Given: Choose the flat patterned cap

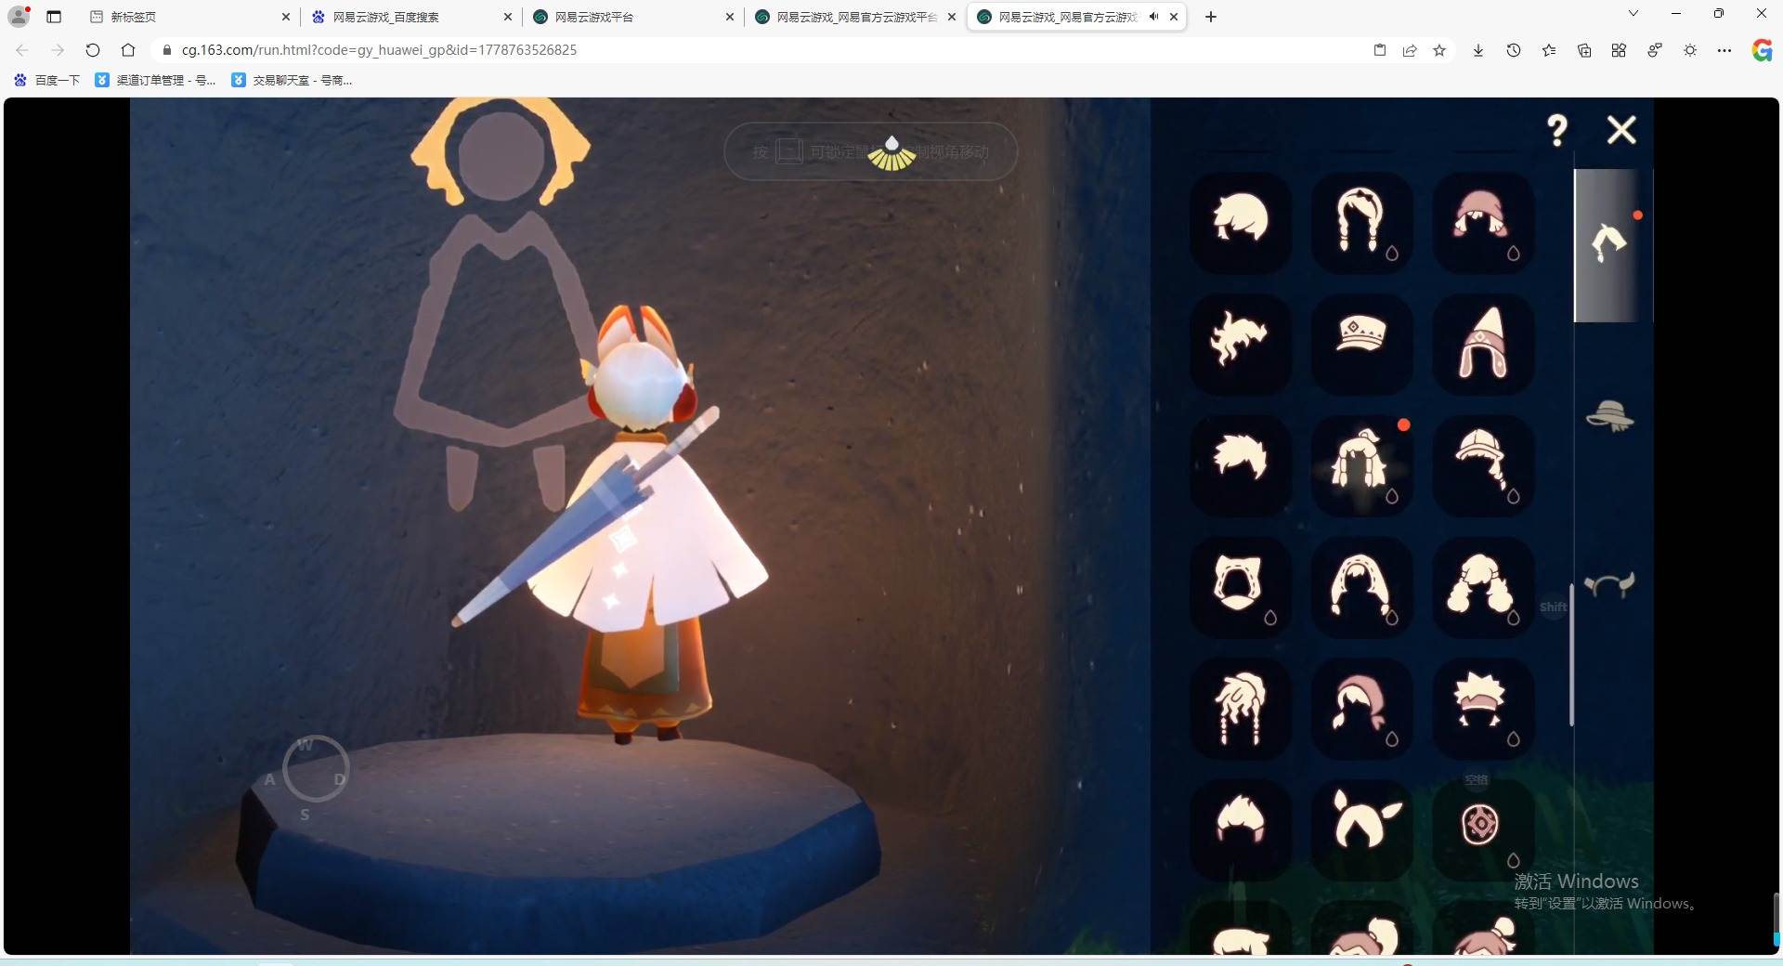Looking at the screenshot, I should click(1361, 344).
